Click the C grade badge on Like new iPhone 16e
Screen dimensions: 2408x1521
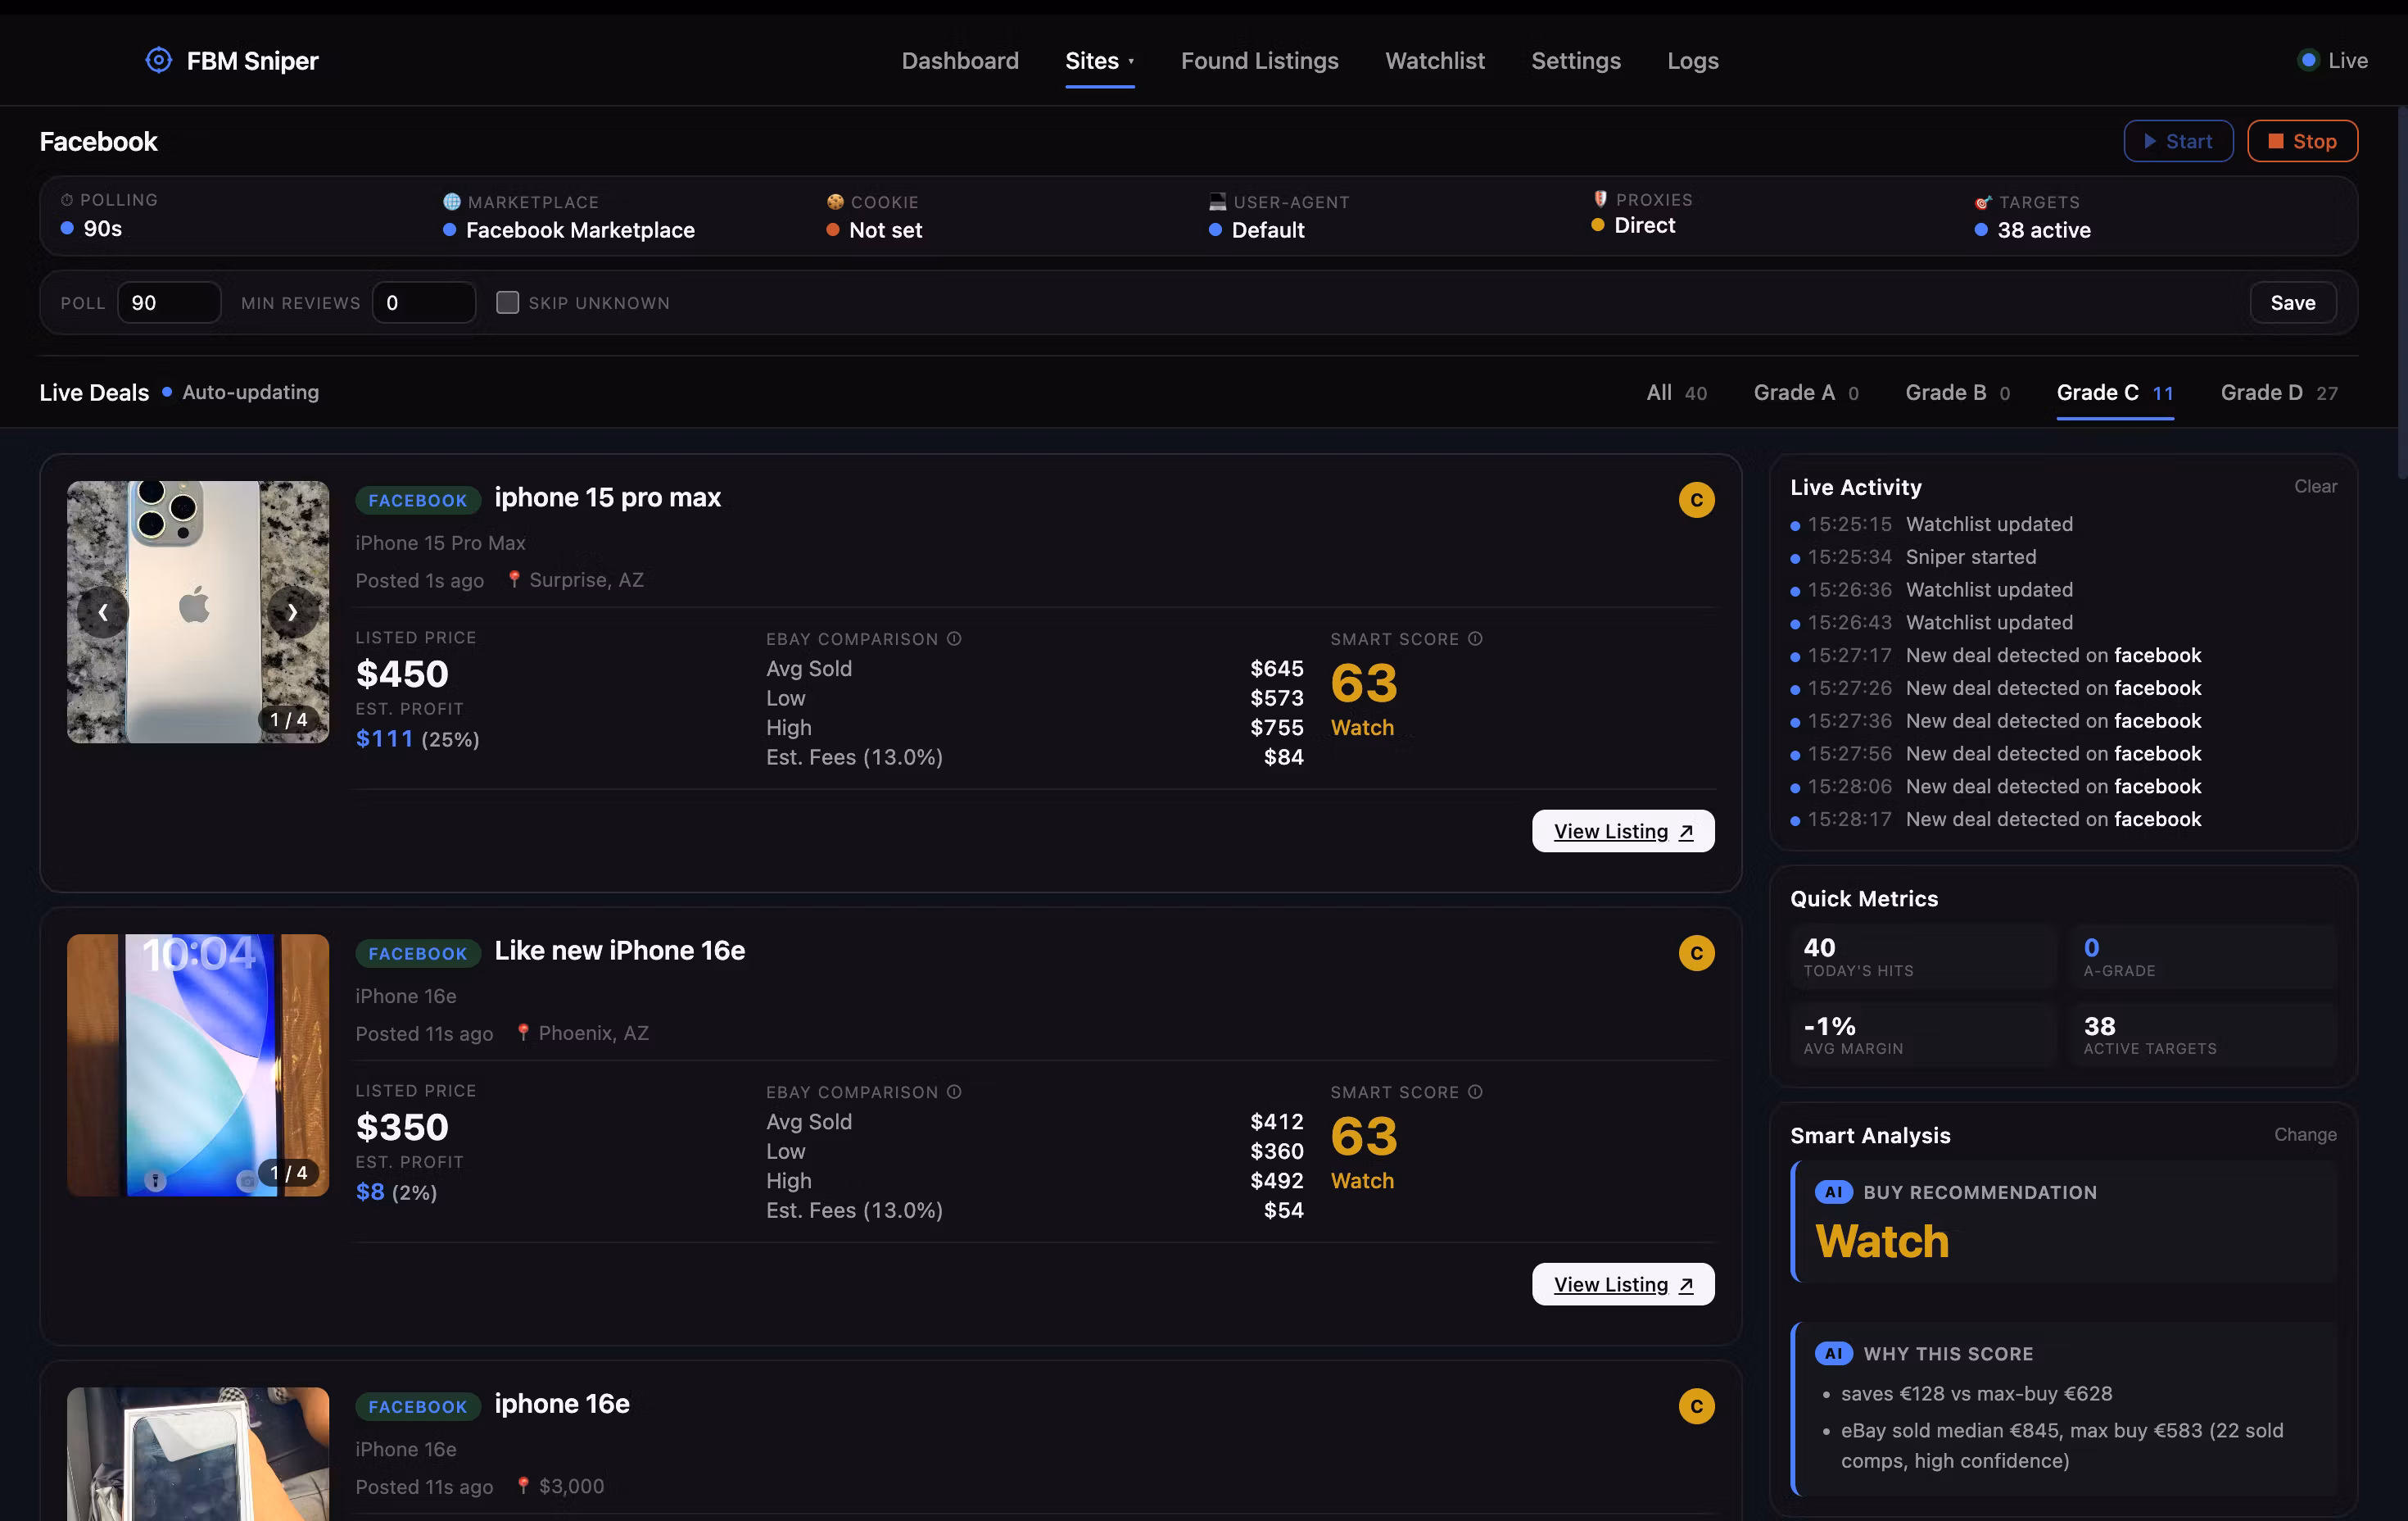1696,952
